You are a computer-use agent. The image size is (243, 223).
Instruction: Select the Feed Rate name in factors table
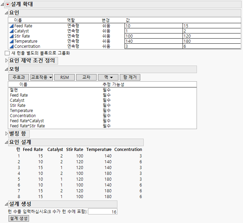(23, 26)
